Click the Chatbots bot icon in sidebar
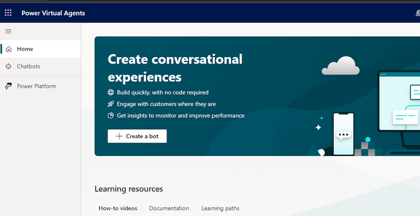This screenshot has width=420, height=216. 8,66
